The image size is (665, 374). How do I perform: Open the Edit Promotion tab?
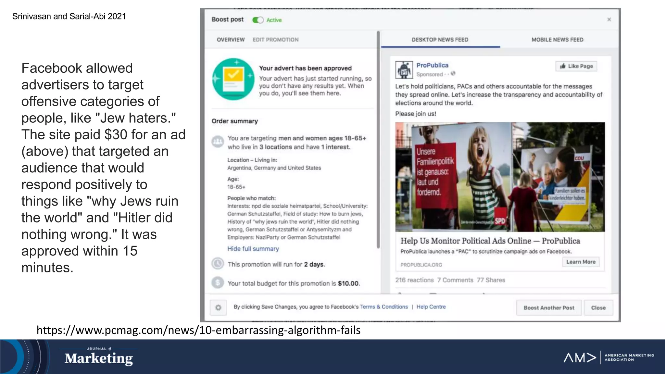click(275, 40)
